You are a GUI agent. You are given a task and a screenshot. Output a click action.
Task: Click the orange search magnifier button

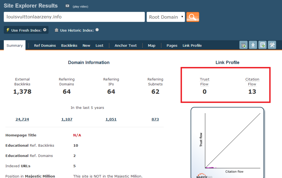click(192, 17)
